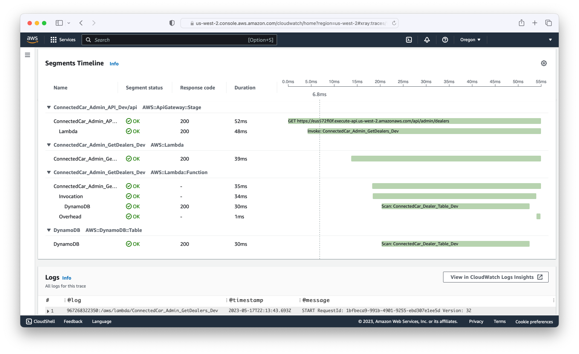Screen dimensions: 579x354
Task: Open the Terms link
Action: 500,321
